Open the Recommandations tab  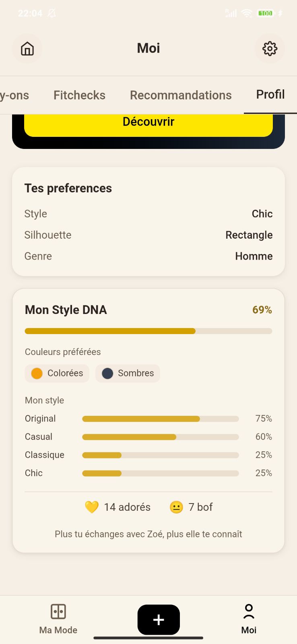(x=180, y=95)
